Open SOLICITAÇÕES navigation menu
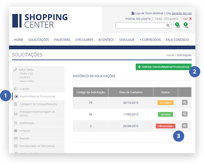Image resolution: width=204 pixels, height=164 pixels. click(38, 40)
